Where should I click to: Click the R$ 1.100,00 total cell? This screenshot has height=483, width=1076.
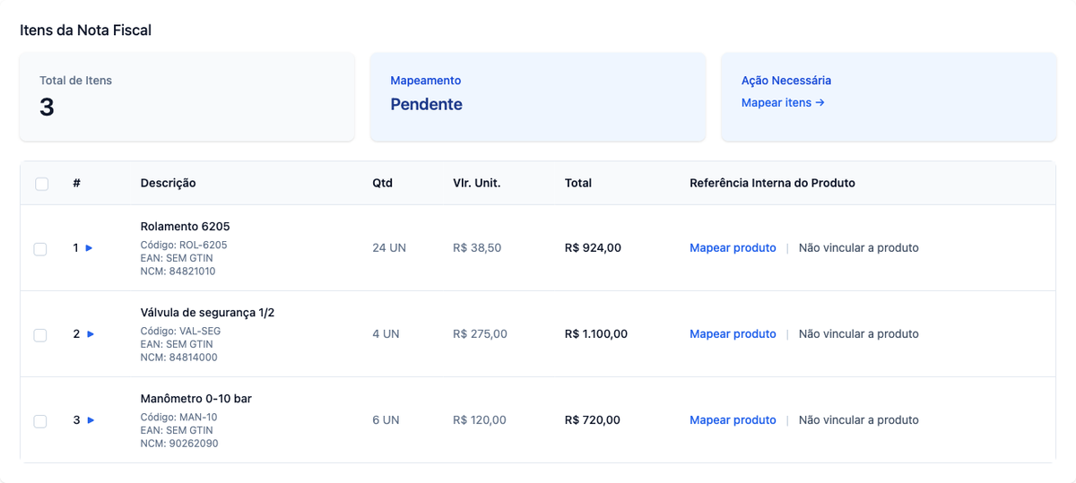pos(596,334)
